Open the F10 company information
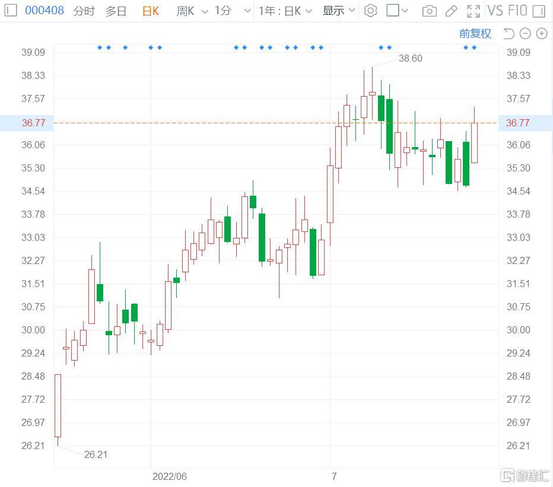The width and height of the screenshot is (553, 487). click(x=517, y=11)
